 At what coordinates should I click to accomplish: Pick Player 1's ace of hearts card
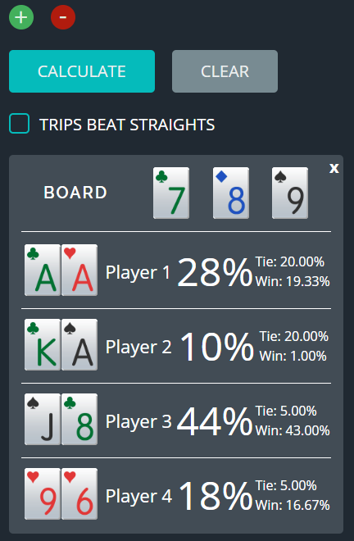pyautogui.click(x=79, y=270)
